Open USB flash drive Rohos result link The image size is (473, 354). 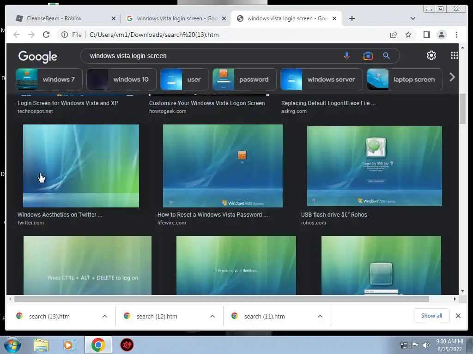tap(334, 215)
